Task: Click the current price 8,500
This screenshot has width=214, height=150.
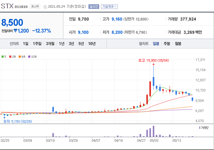Action: (x=12, y=23)
